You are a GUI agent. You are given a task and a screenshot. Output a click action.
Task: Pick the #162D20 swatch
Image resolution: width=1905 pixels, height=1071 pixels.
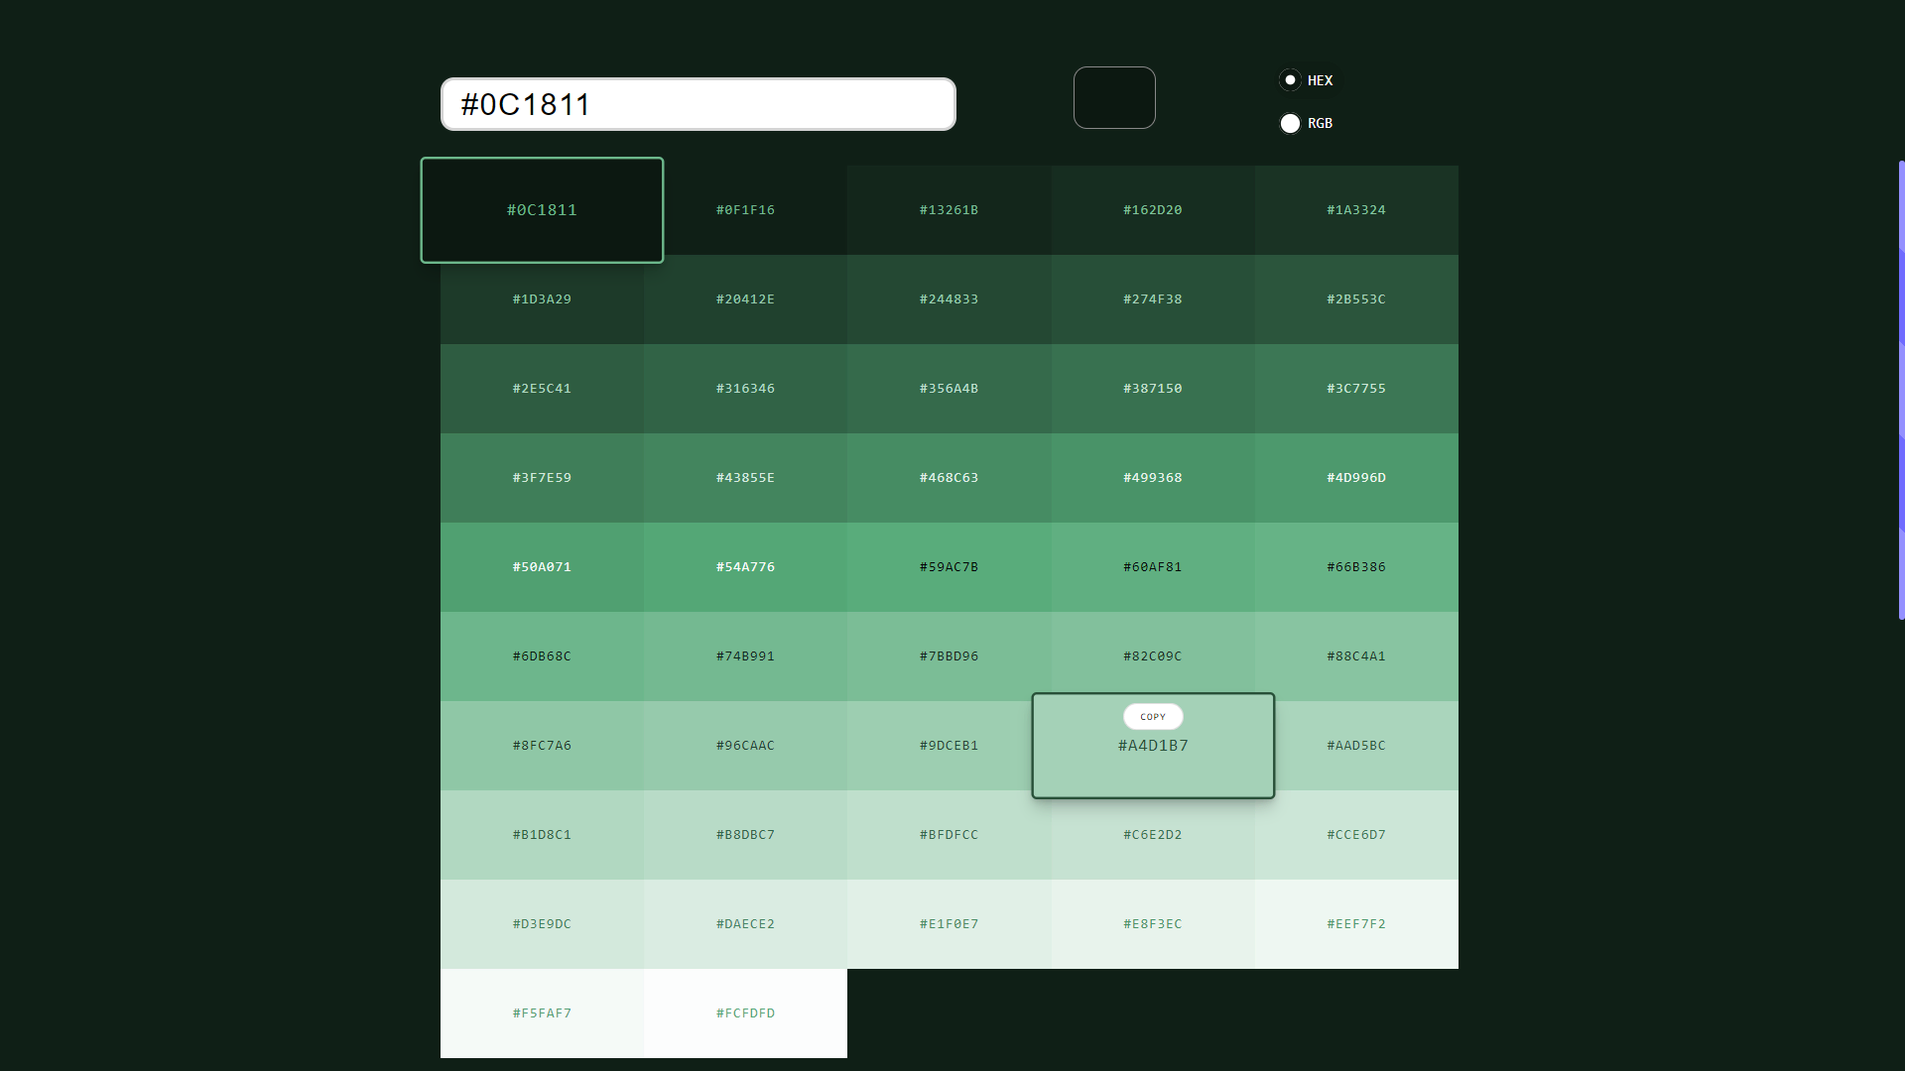1153,210
